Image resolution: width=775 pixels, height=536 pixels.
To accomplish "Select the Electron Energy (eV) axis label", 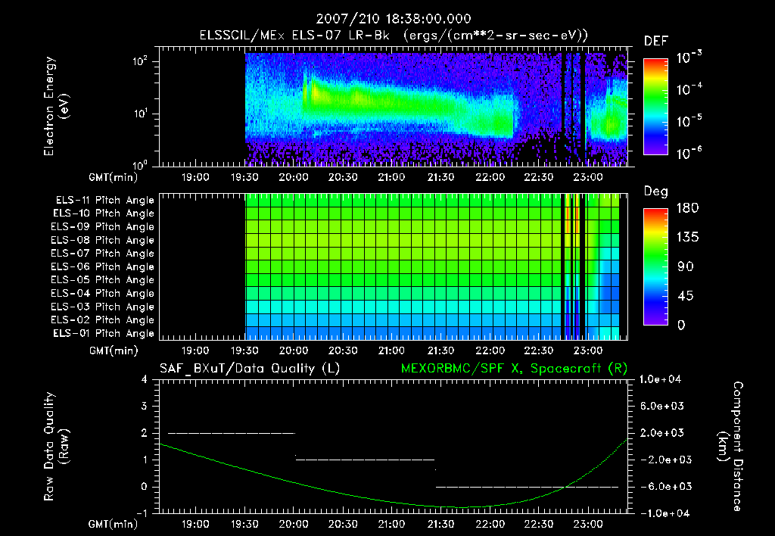I will (x=56, y=106).
